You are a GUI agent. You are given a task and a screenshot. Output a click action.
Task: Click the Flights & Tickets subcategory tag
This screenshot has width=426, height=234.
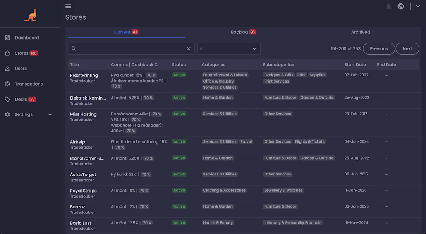tap(310, 141)
